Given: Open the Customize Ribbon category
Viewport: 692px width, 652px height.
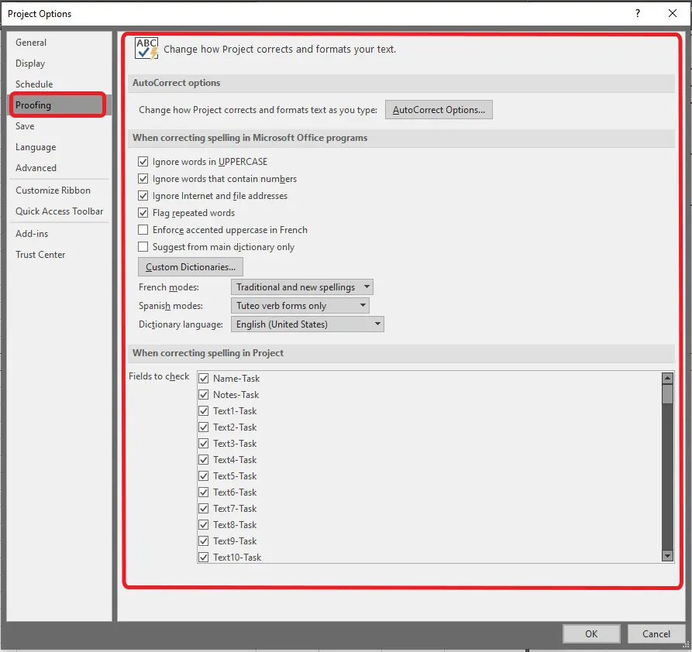Looking at the screenshot, I should (x=60, y=190).
